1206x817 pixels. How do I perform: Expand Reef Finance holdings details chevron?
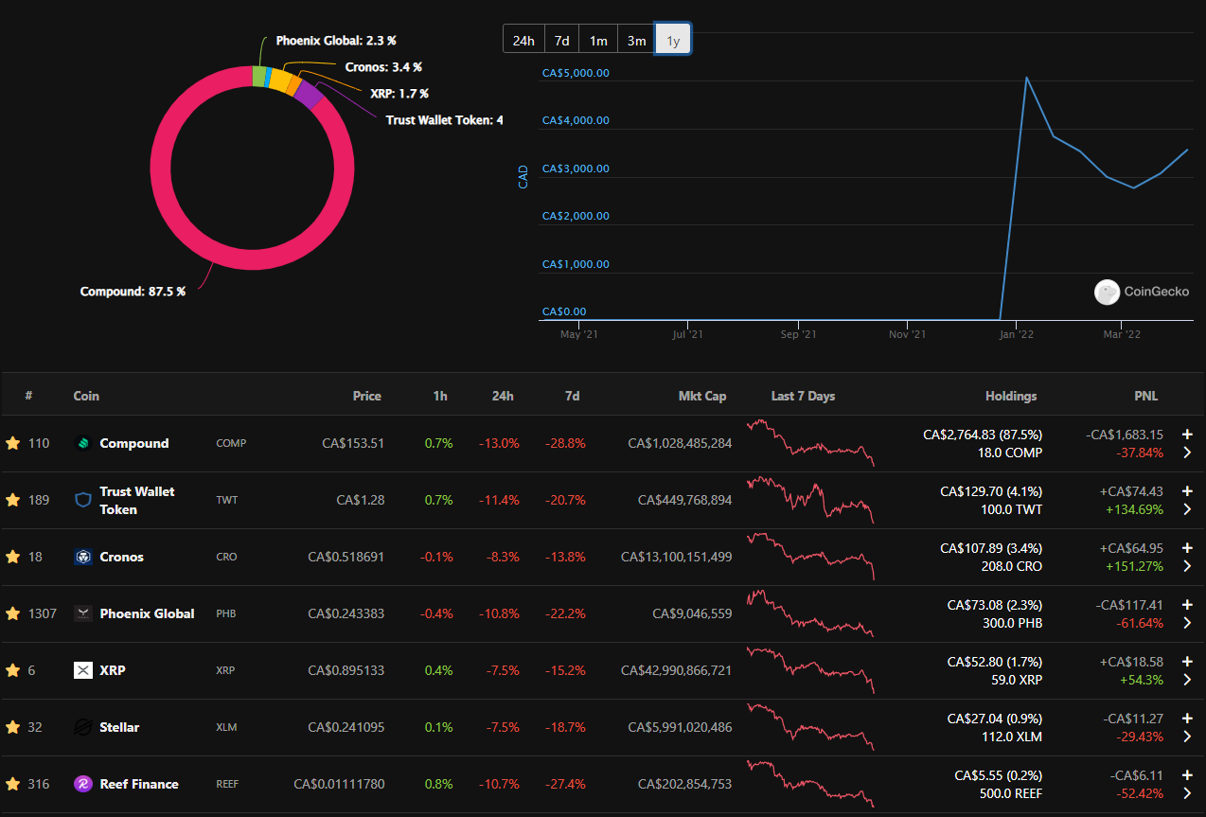[x=1187, y=793]
